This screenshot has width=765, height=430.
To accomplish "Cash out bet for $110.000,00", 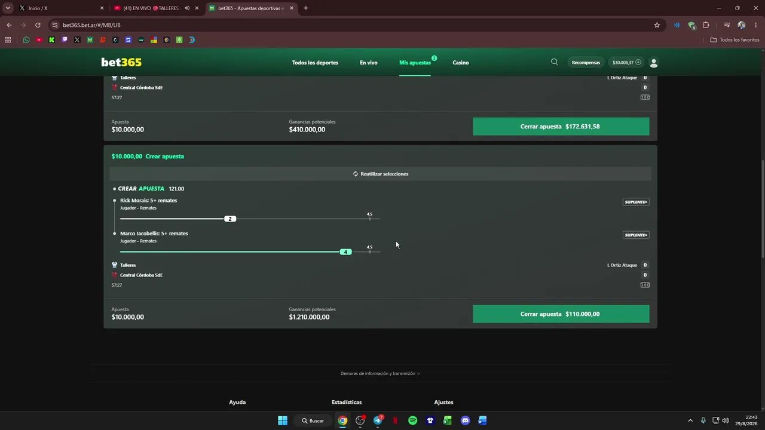I will [x=561, y=314].
